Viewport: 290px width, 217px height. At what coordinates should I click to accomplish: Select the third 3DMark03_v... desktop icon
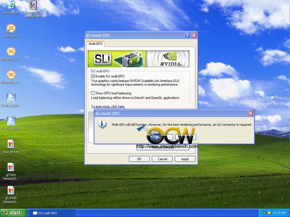click(x=11, y=77)
